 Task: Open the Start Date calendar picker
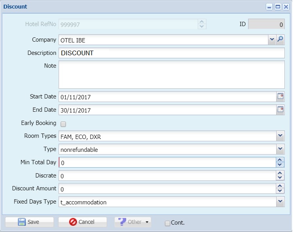tap(280, 97)
